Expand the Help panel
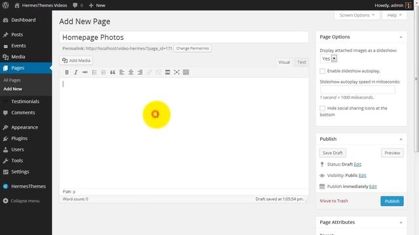 394,15
